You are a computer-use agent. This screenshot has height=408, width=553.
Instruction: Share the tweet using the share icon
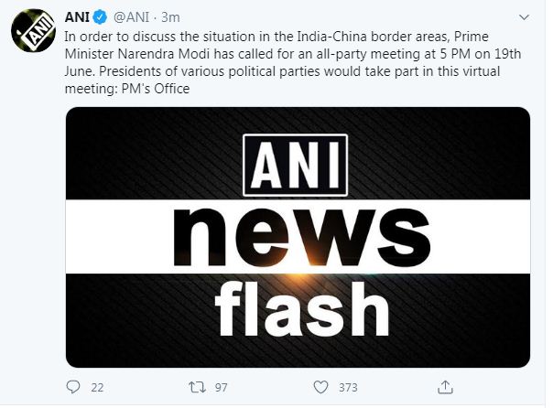pos(442,387)
